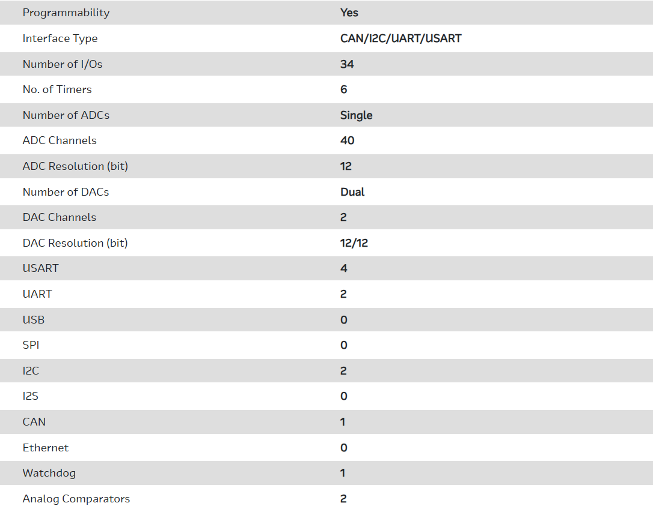Image resolution: width=653 pixels, height=509 pixels.
Task: Click the ADC Channels label
Action: (x=60, y=140)
